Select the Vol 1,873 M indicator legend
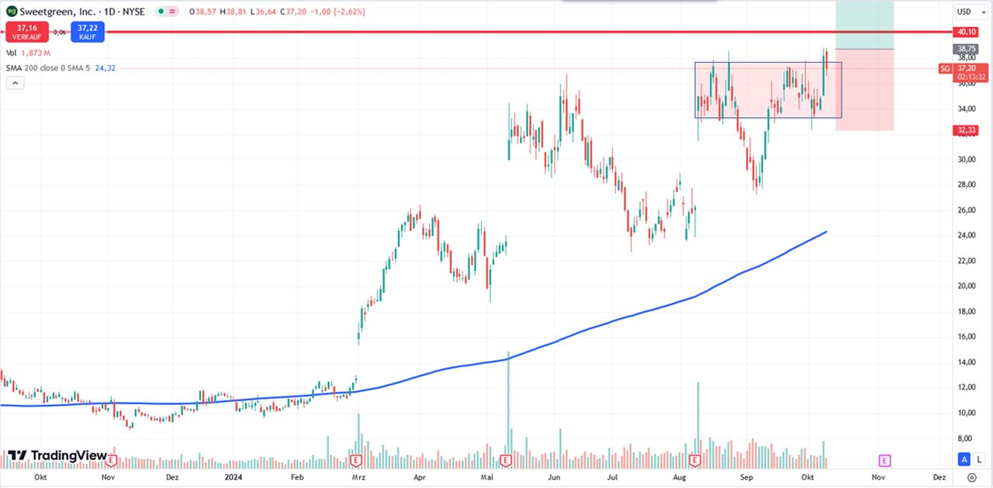 pos(29,53)
